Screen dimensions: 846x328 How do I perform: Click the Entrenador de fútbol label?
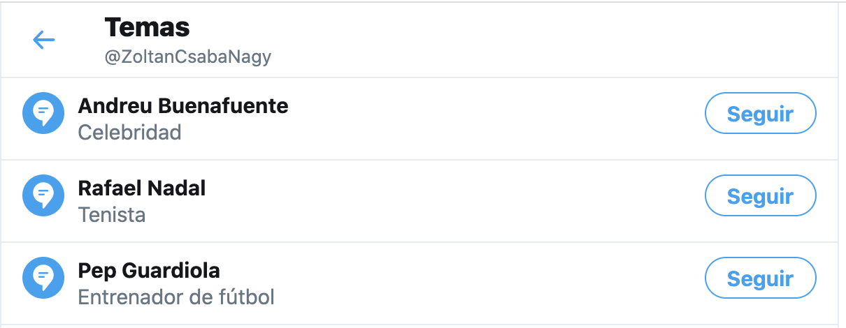[176, 297]
